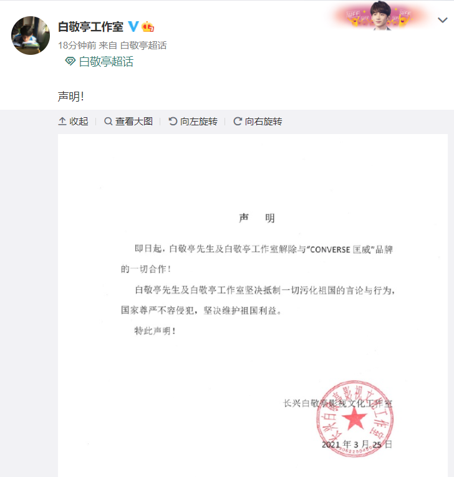The image size is (454, 477).
Task: Click the expanded 声明 statement image
Action: click(x=253, y=306)
